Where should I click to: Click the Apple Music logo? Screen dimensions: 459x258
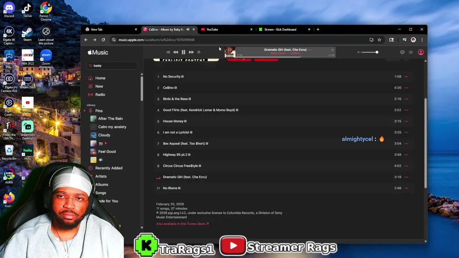[98, 52]
